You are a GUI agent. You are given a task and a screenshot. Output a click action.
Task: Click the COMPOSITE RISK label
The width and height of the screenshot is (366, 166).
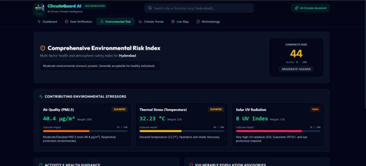coord(296,45)
